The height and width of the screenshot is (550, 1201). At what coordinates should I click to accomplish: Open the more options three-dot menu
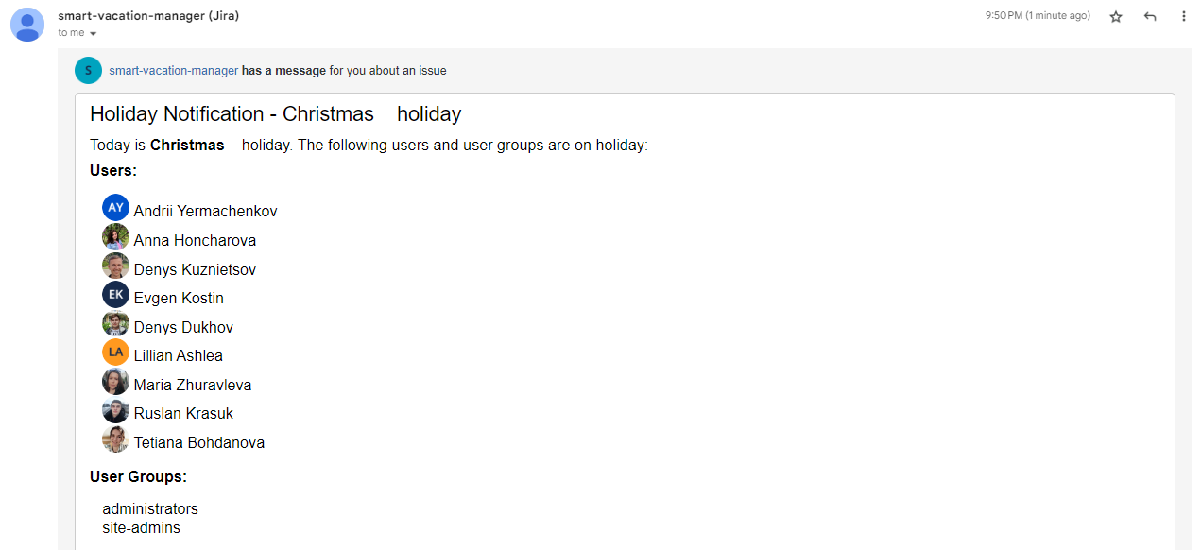click(1184, 17)
